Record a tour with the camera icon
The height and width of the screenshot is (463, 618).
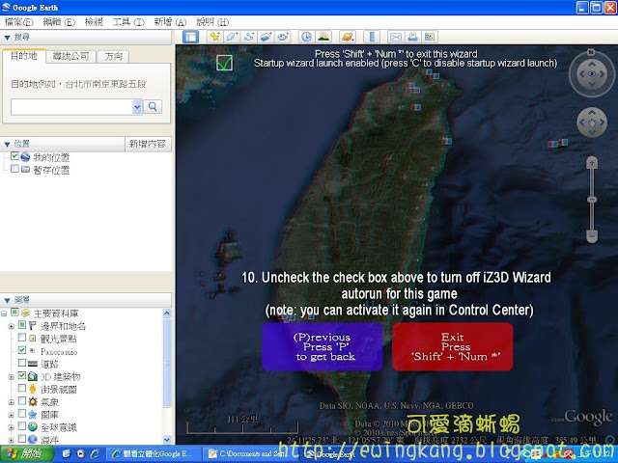283,37
